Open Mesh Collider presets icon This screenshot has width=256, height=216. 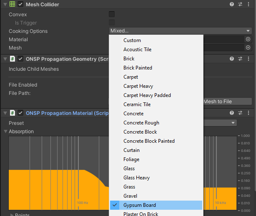pyautogui.click(x=240, y=4)
